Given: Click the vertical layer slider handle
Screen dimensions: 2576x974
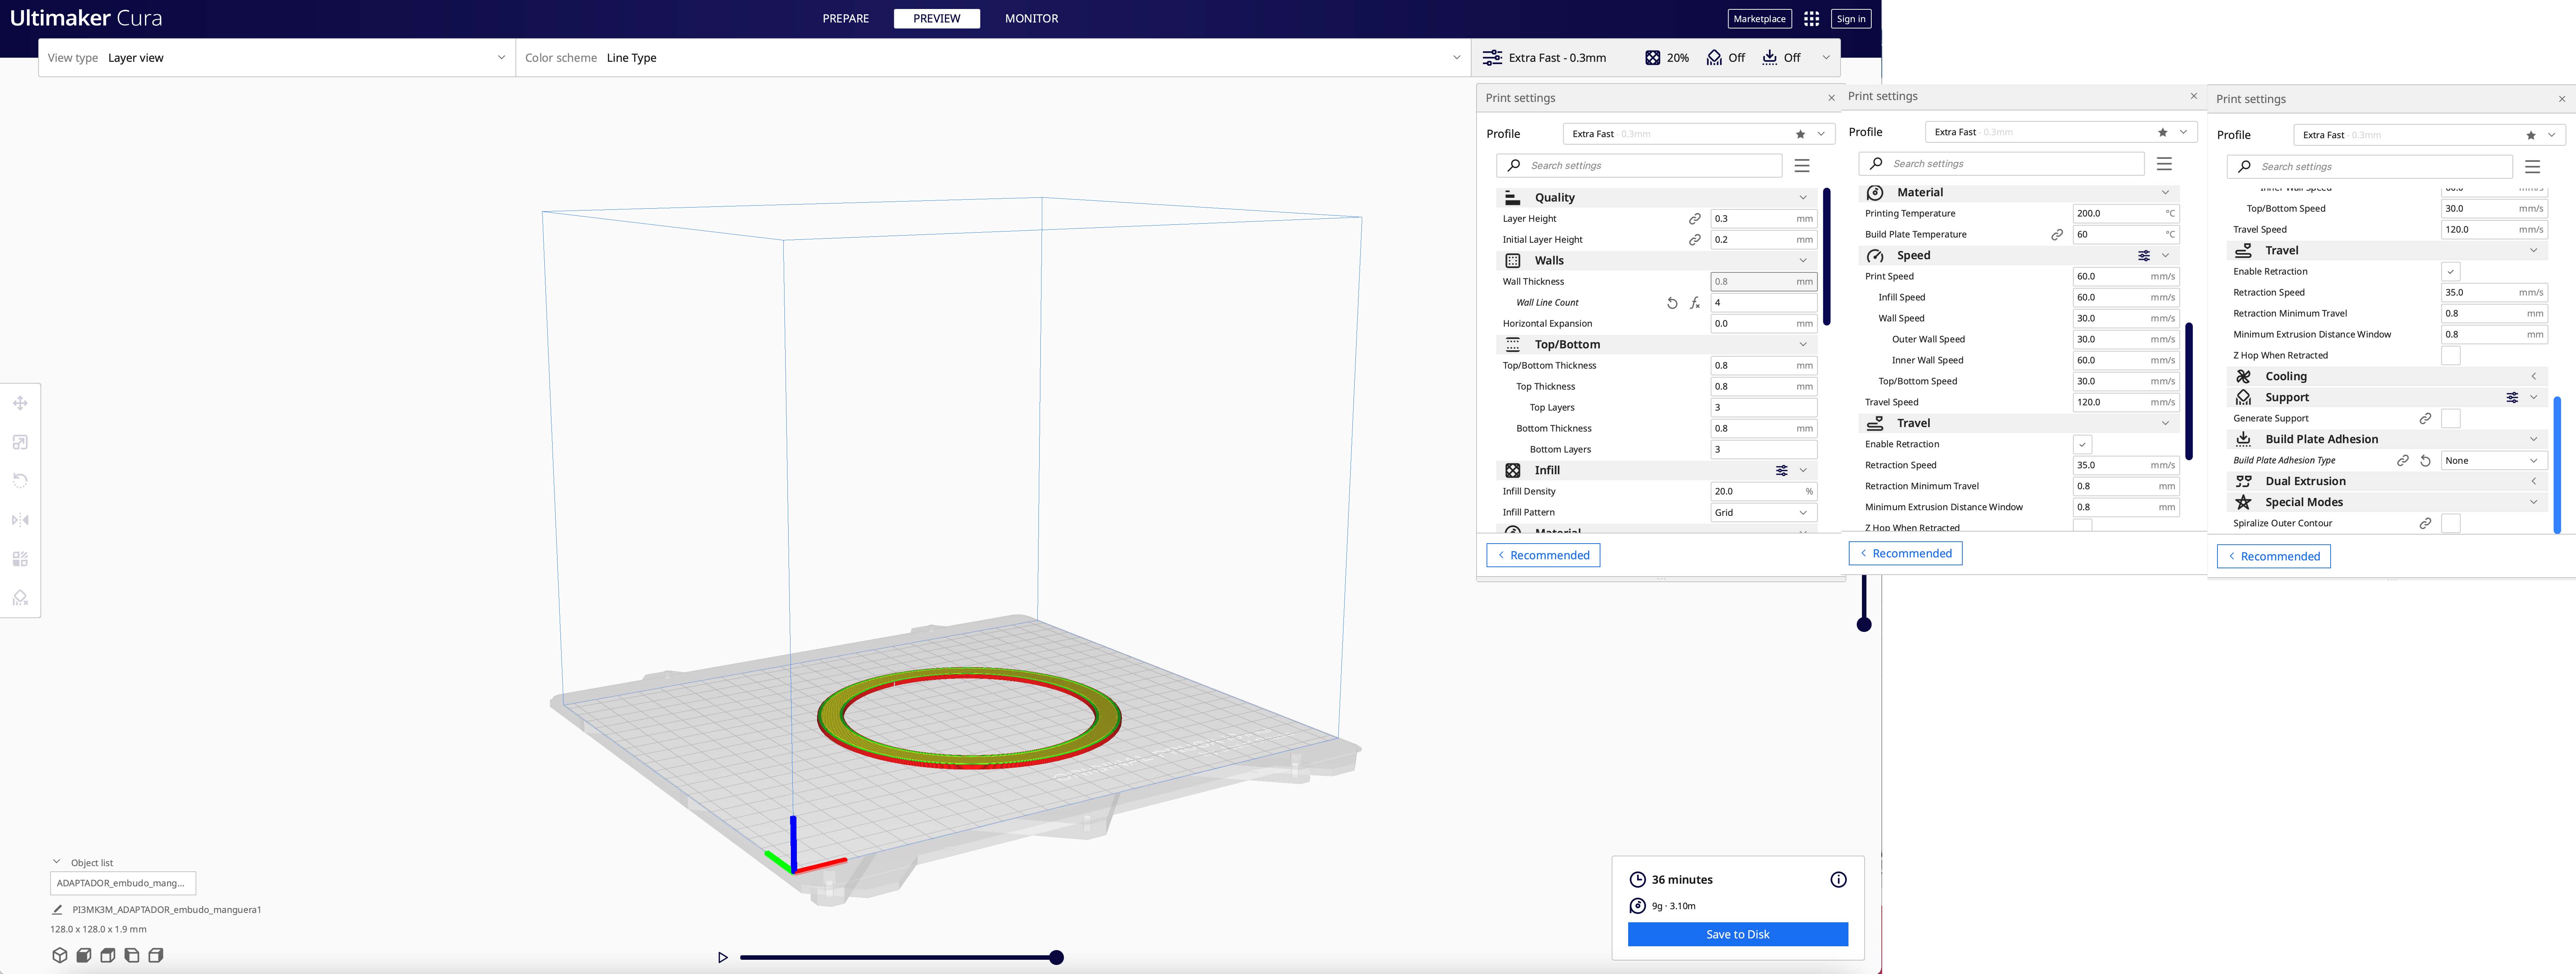Looking at the screenshot, I should click(x=1864, y=625).
